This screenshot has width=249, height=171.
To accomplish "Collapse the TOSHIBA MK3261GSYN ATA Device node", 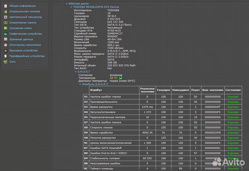I will pos(71,7).
